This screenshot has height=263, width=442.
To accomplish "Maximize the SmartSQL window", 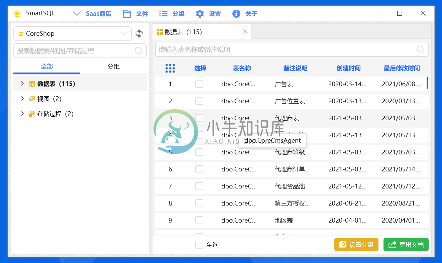I will coord(400,13).
